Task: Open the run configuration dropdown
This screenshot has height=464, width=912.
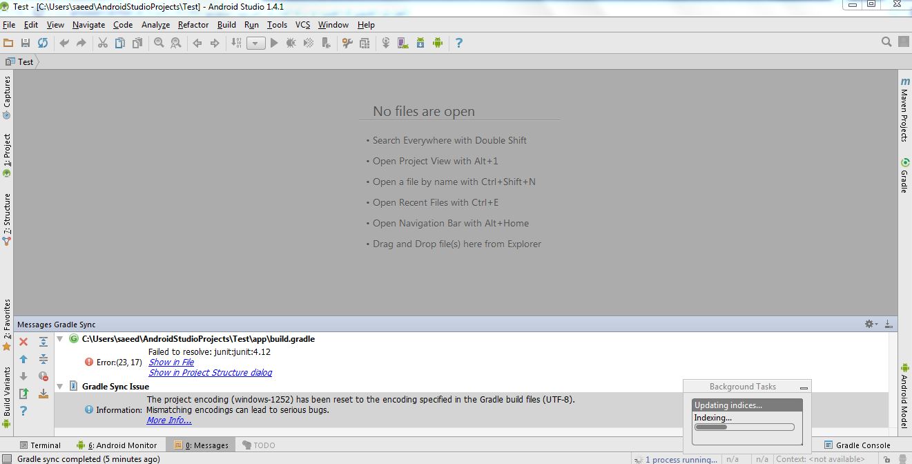Action: [256, 43]
